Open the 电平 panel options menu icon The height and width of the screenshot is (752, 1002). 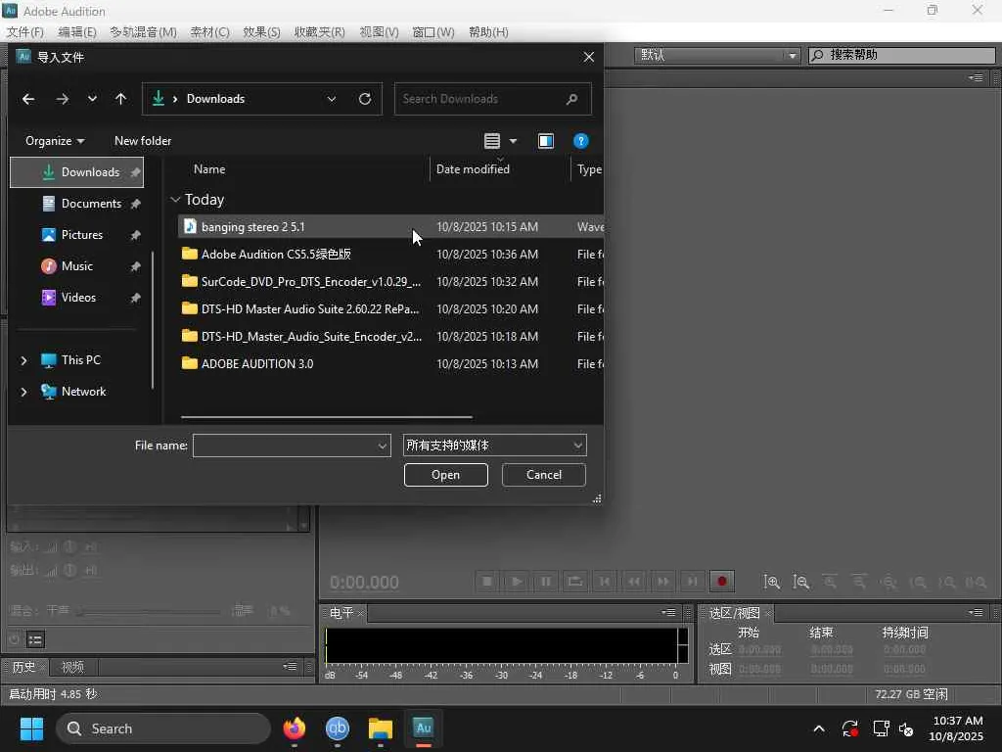668,613
